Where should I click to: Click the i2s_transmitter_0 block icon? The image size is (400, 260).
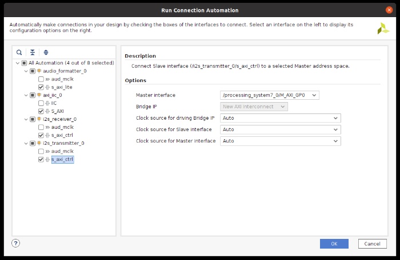pyautogui.click(x=39, y=143)
